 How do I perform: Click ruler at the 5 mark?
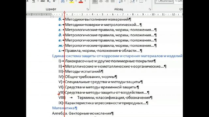point(102,14)
